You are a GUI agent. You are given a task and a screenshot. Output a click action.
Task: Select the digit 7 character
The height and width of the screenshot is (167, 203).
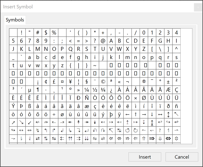pos(29,41)
